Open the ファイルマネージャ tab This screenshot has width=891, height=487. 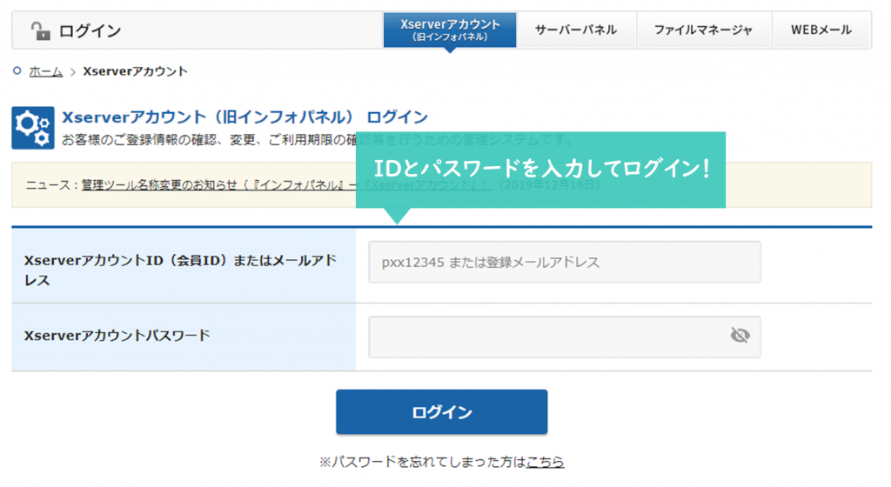coord(703,30)
